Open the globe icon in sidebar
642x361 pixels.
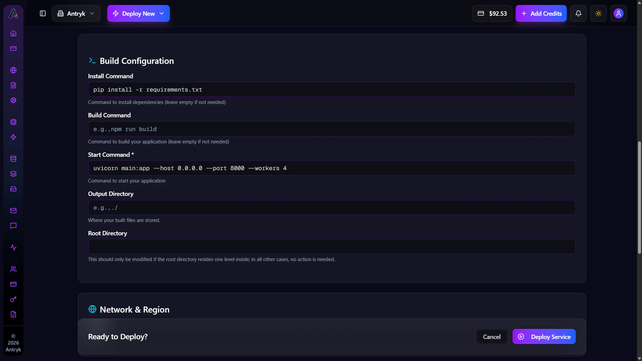(13, 70)
